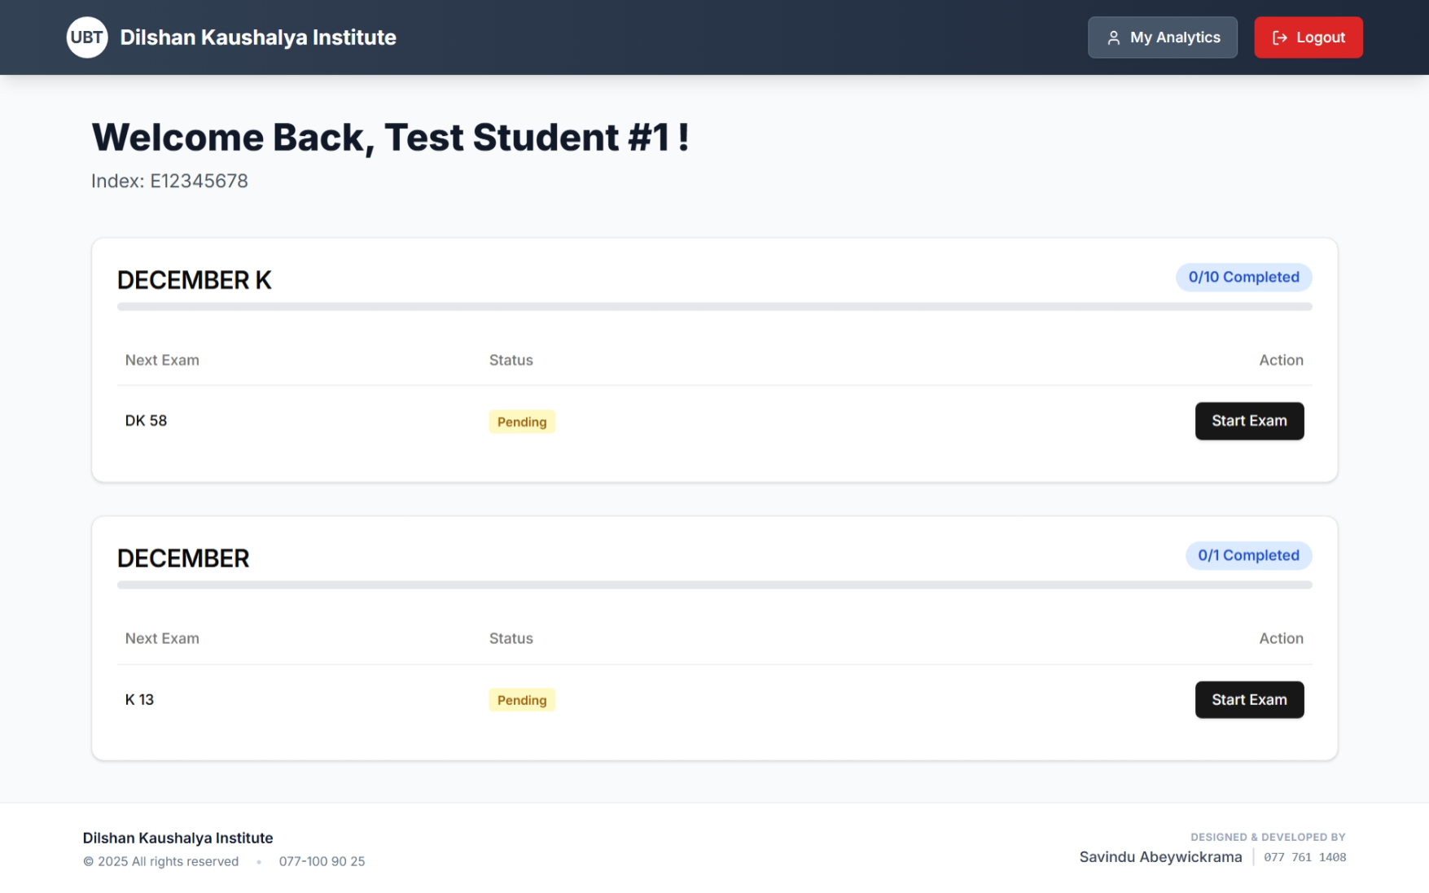
Task: Click the 0/10 Completed badge
Action: (x=1243, y=277)
